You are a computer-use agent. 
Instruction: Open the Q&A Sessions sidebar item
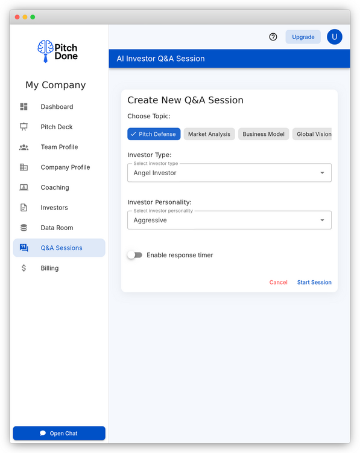pos(59,248)
